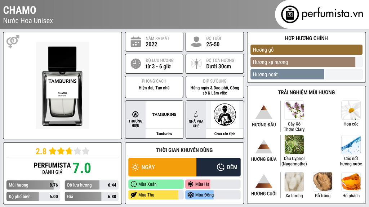Open the Xạ hương note image
This screenshot has width=369, height=207.
click(x=294, y=182)
